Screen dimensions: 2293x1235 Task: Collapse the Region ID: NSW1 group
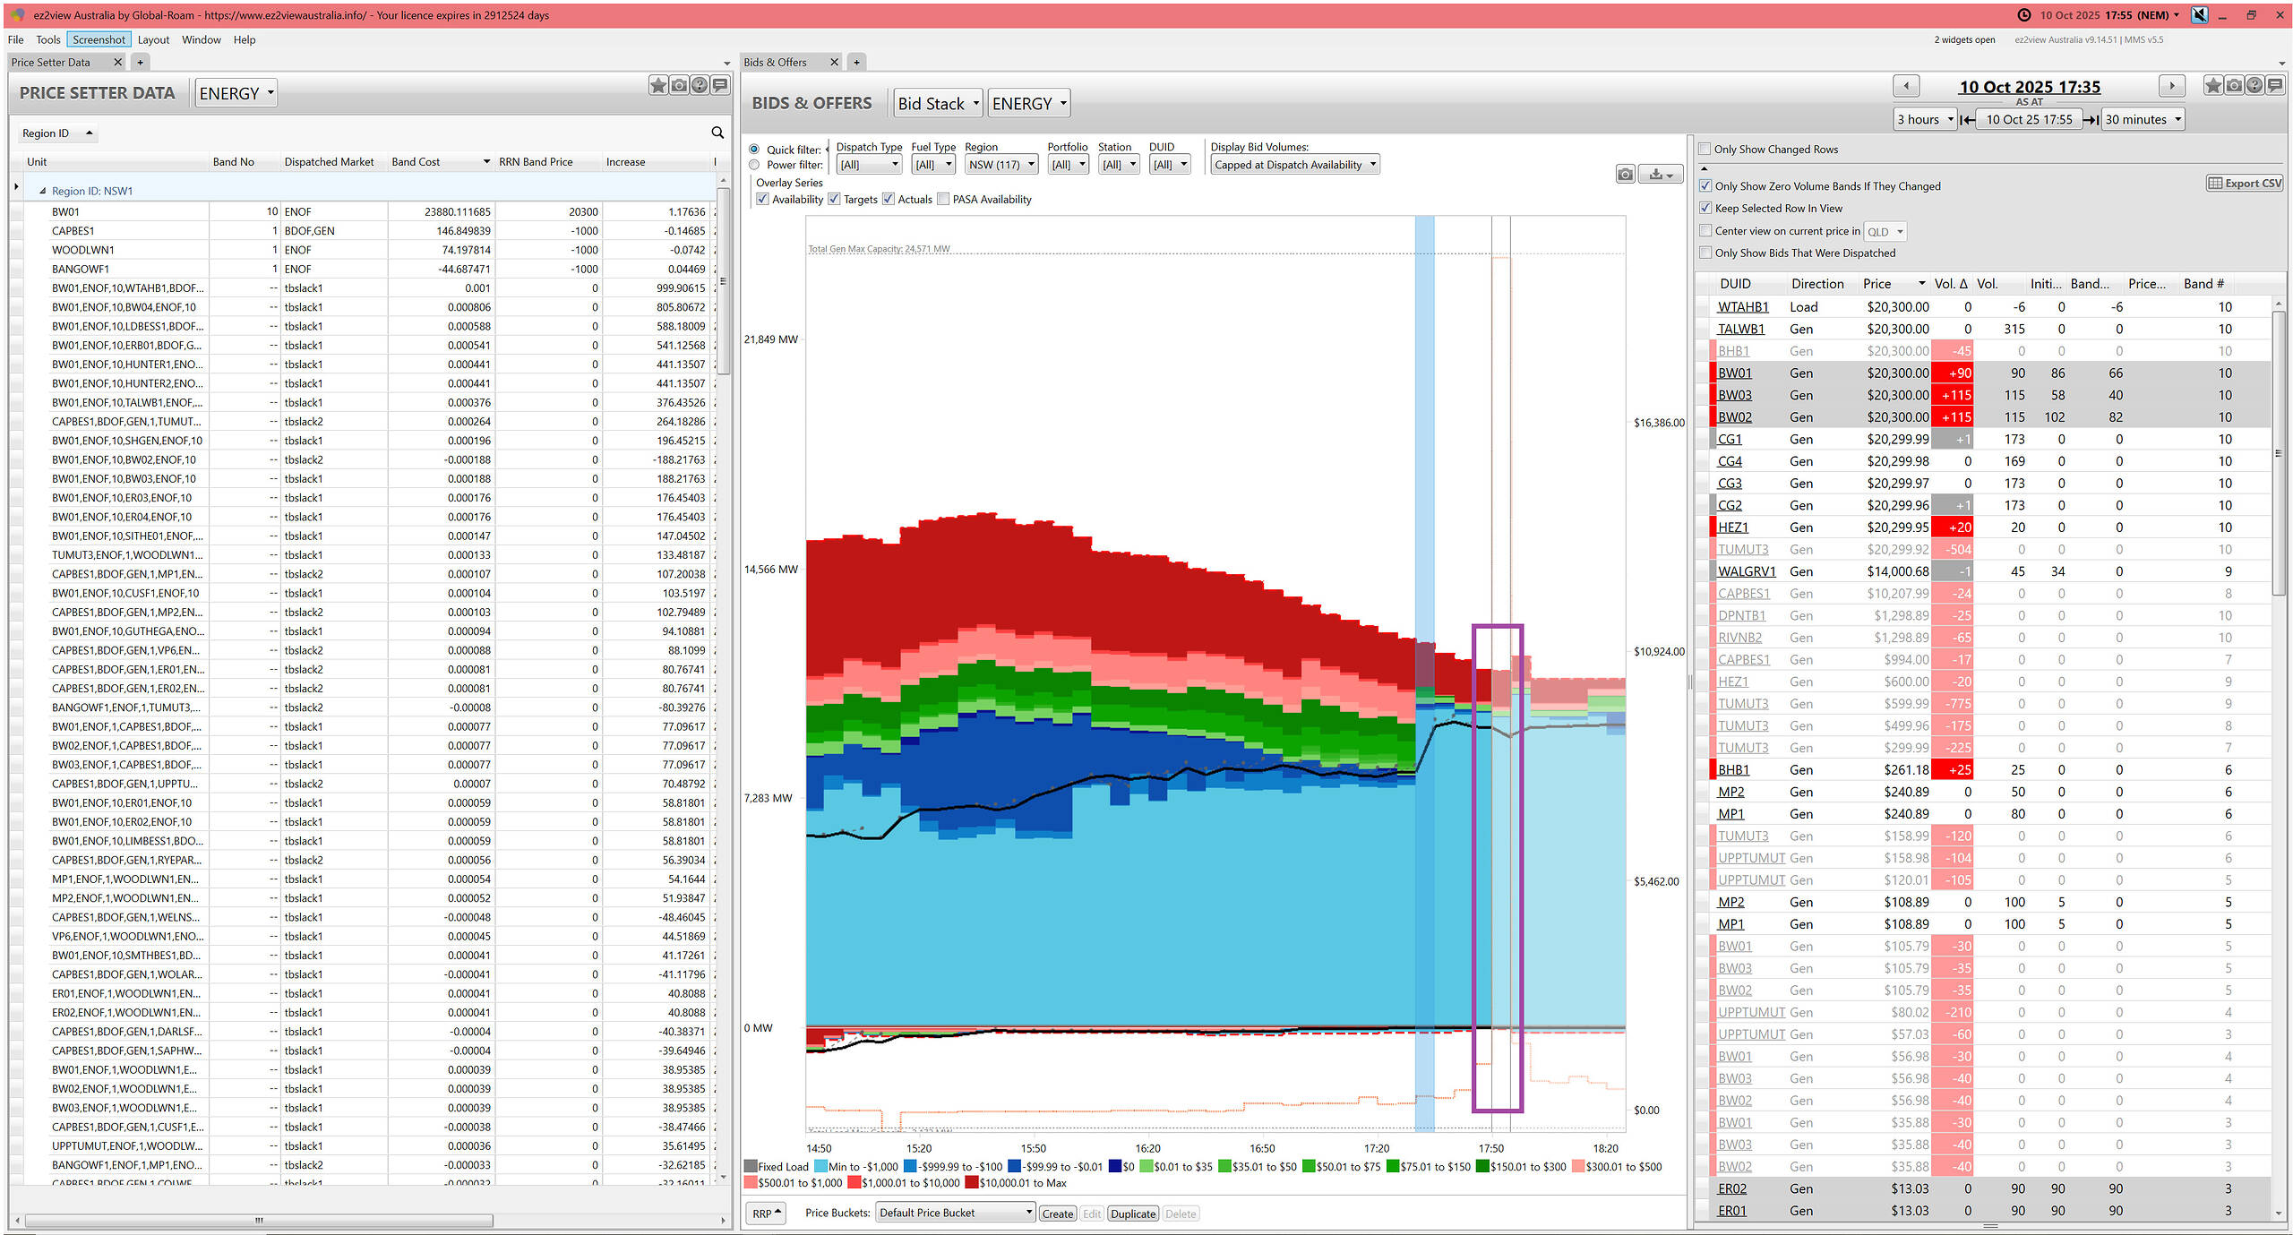[x=42, y=191]
